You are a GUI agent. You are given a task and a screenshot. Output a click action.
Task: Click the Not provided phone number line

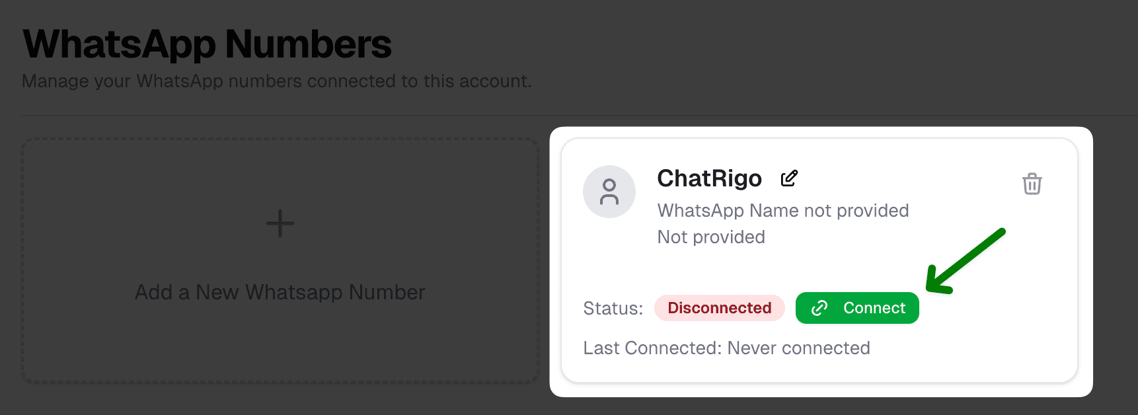coord(711,237)
